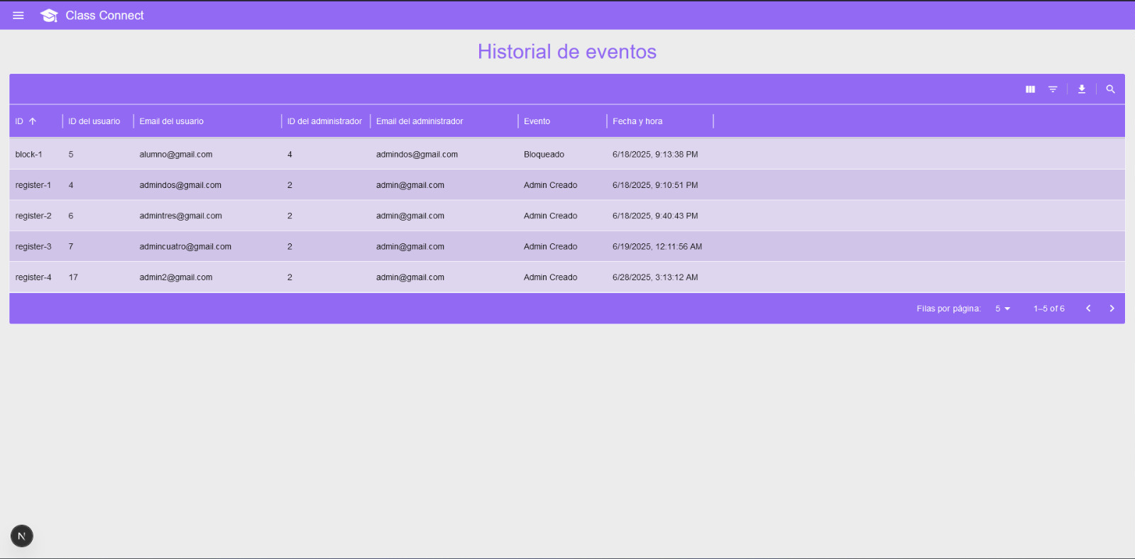The height and width of the screenshot is (559, 1135).
Task: Open the show/hide columns selector icon
Action: (x=1030, y=89)
